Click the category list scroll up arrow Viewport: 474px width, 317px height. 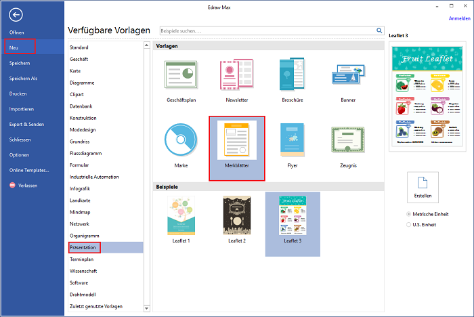pos(147,45)
